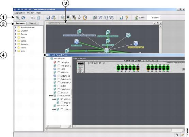Click the yellow-labeled device node in Topology View

pos(136,43)
